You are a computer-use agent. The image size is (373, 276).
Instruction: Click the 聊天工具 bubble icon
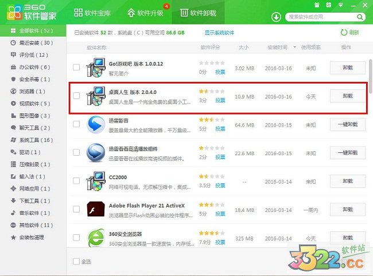coord(13,128)
